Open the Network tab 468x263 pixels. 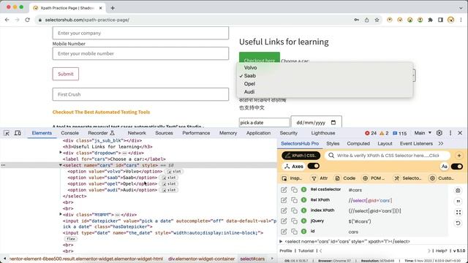point(137,133)
